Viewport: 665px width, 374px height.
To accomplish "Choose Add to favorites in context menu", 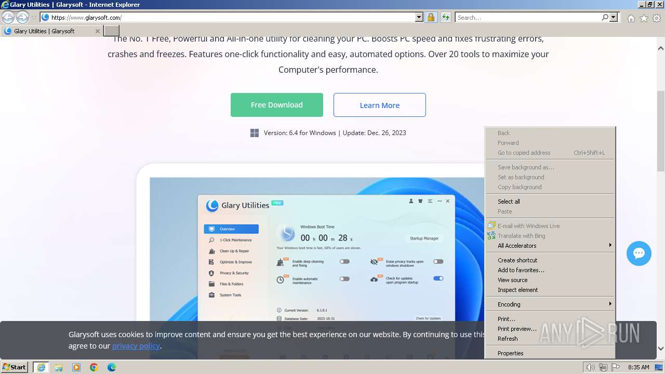I will point(550,270).
